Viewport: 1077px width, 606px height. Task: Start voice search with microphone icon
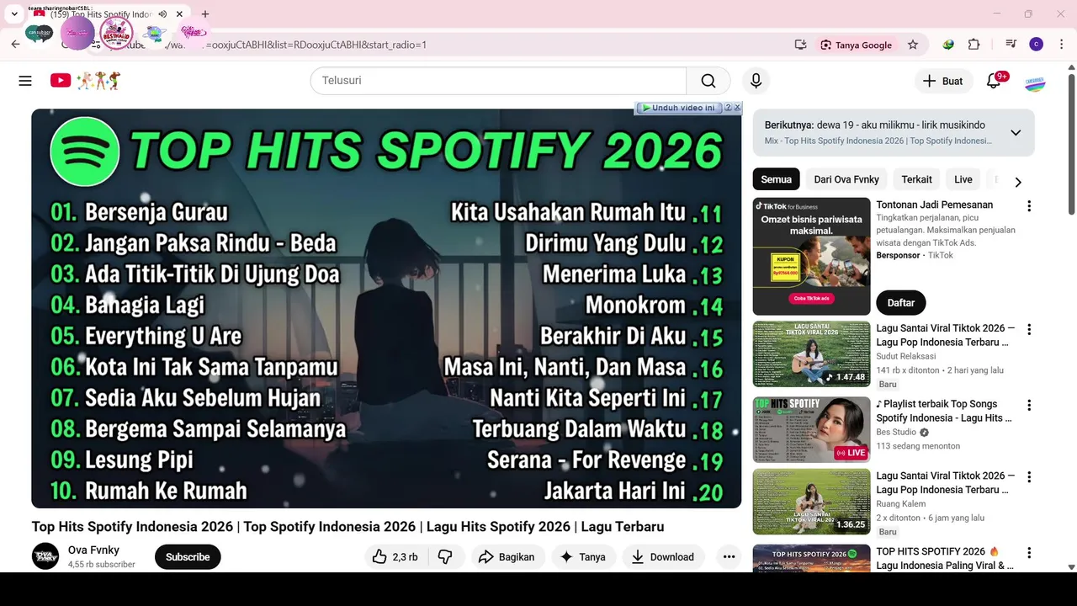pos(756,81)
